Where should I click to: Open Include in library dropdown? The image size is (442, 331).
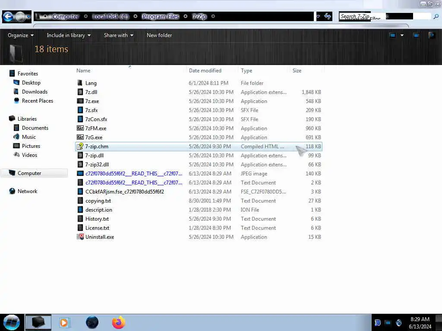[69, 35]
